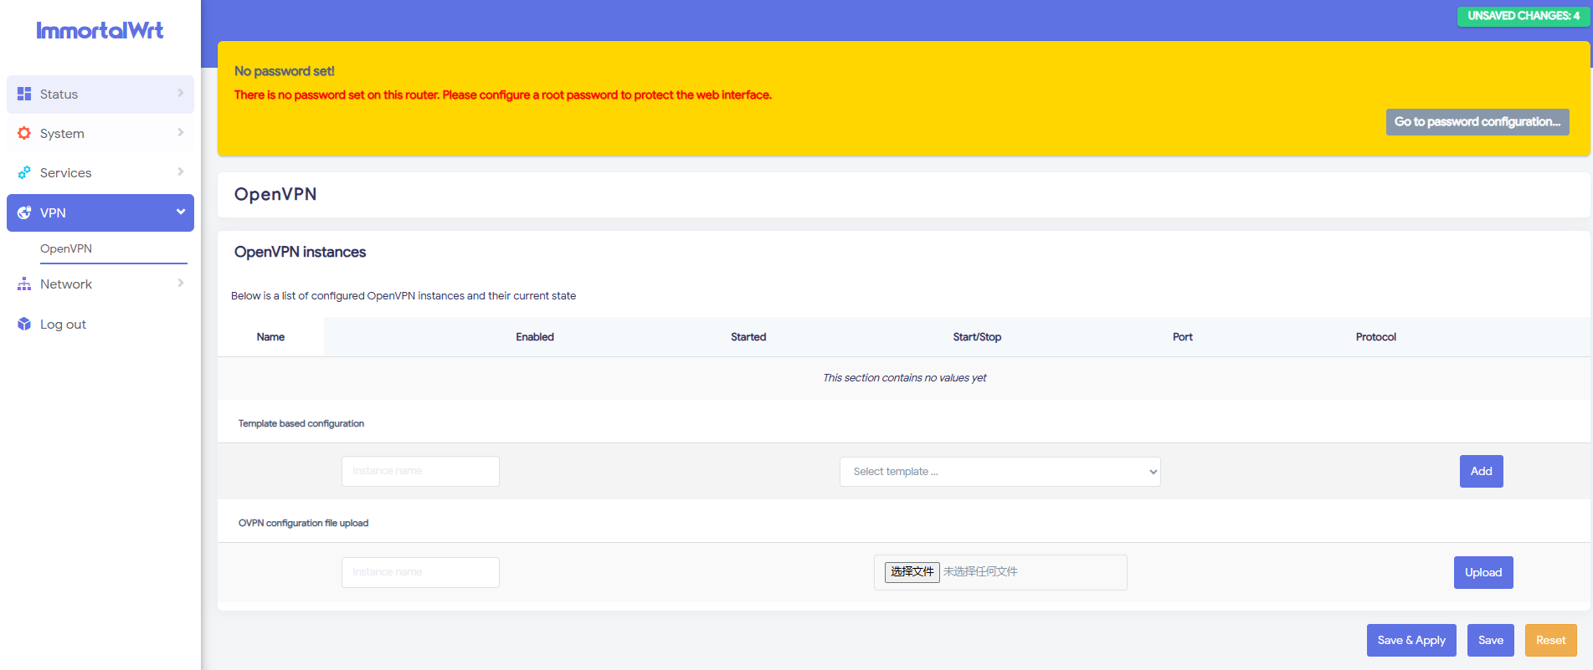Screen dimensions: 1593x670
Task: Click the 选择文件 choose file button
Action: pyautogui.click(x=912, y=572)
